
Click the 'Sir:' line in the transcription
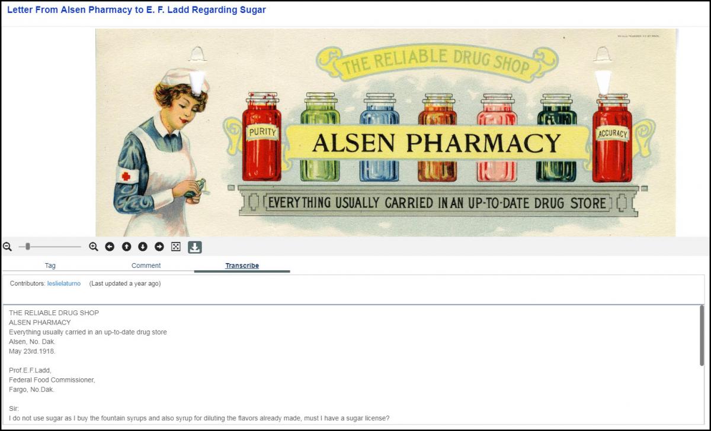pyautogui.click(x=14, y=409)
